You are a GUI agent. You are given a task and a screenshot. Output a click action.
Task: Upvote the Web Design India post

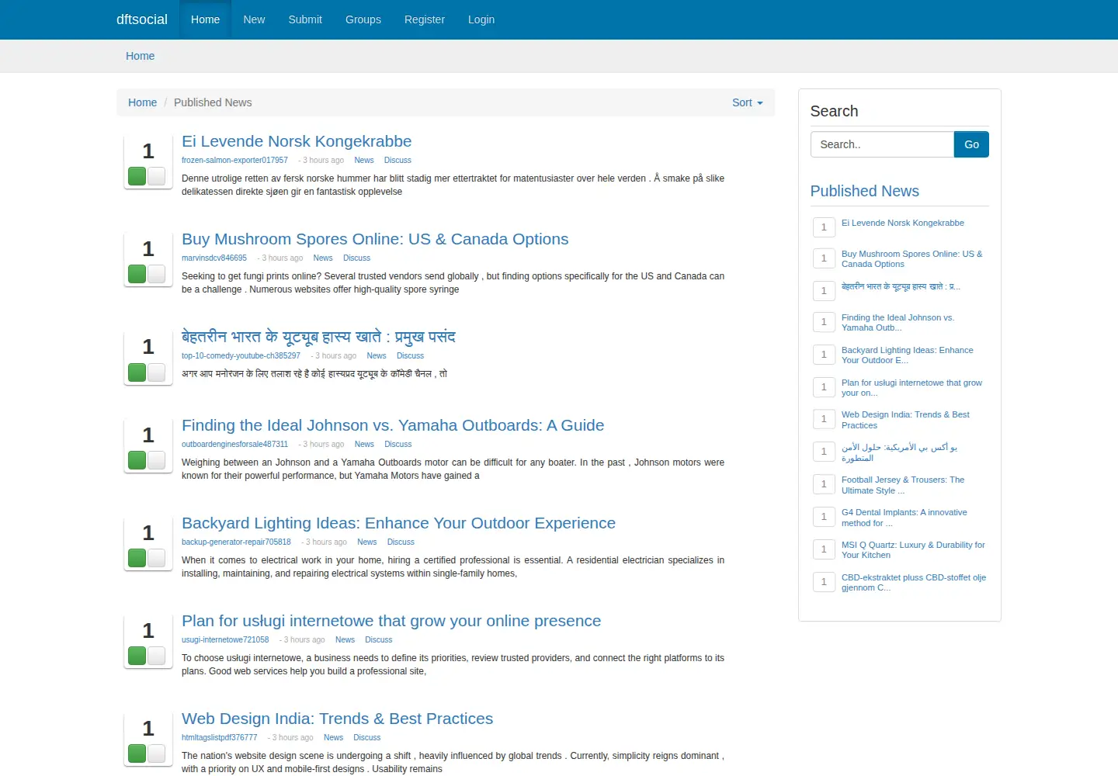137,753
